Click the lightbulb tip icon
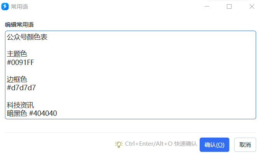258x156 pixels. click(x=119, y=145)
